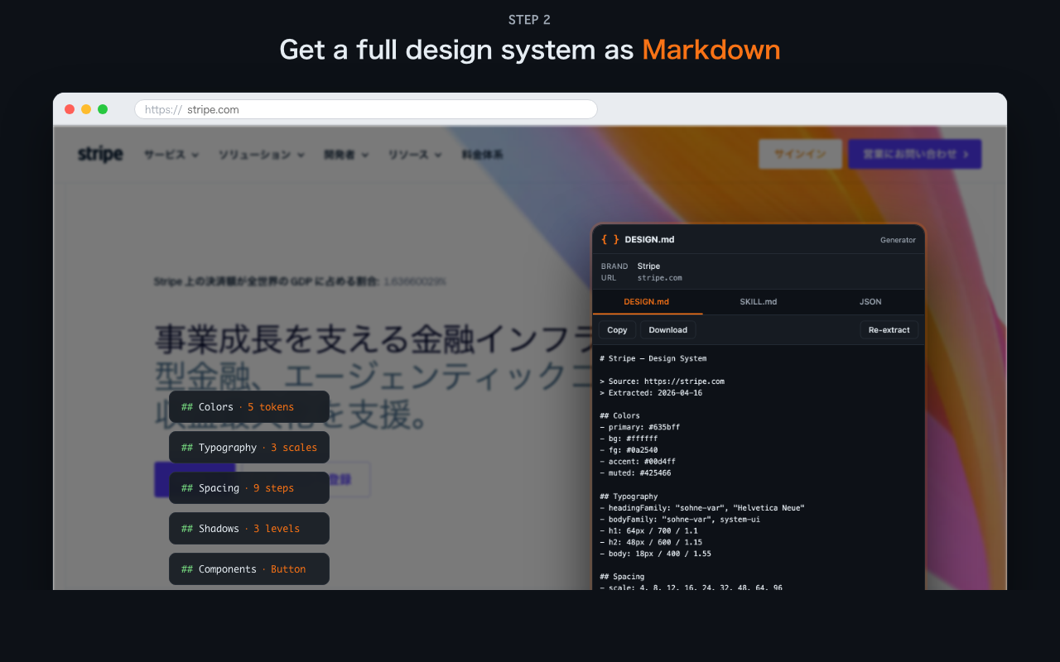Expand the リソース dropdown menu
The width and height of the screenshot is (1060, 662).
[x=415, y=155]
